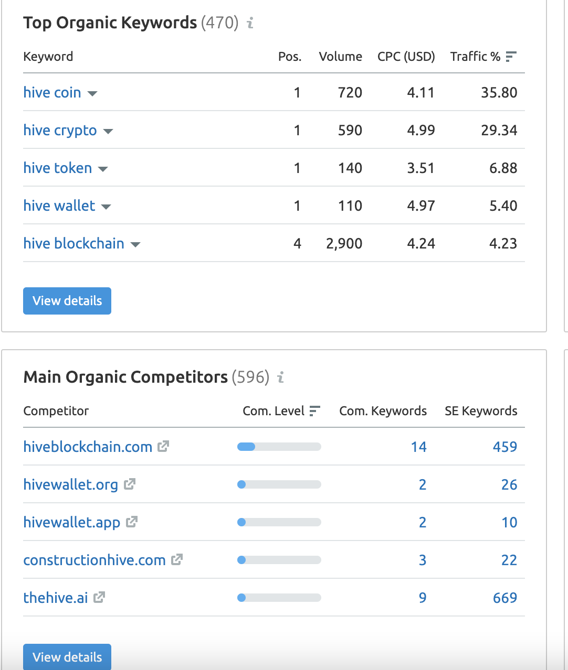Click volume value 720
This screenshot has height=670, width=568.
(350, 92)
